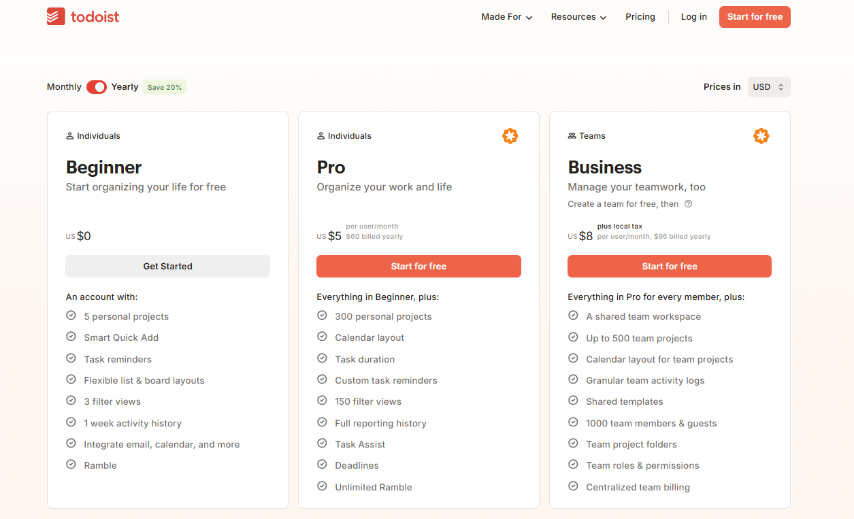
Task: Open the Log in page
Action: click(694, 17)
